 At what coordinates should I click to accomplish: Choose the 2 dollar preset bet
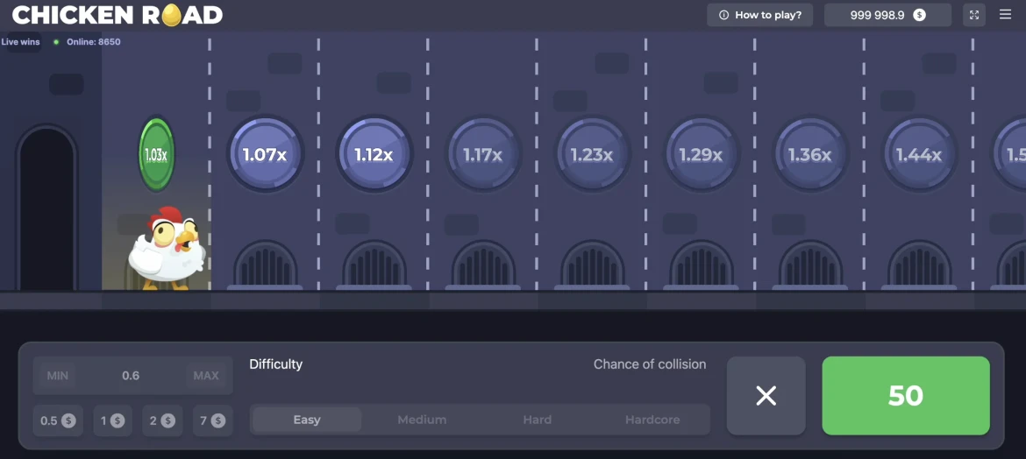click(x=162, y=420)
